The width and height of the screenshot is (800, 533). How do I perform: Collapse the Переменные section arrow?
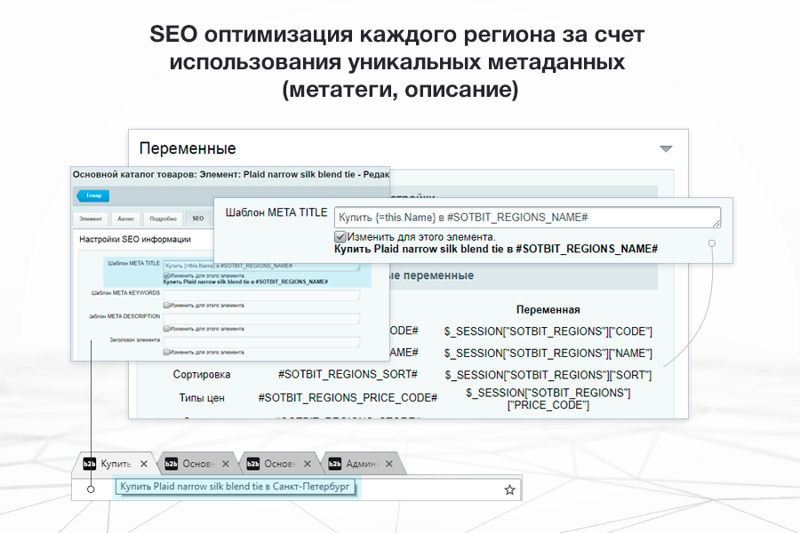[x=666, y=149]
